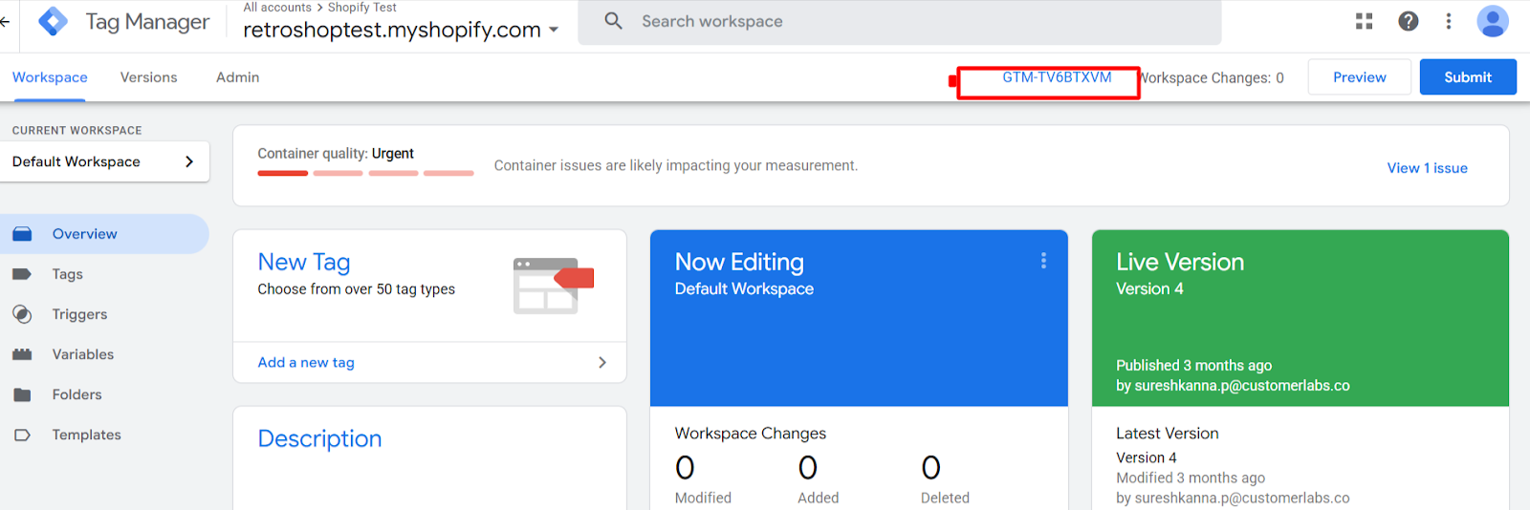Click the Folders sidebar icon
The image size is (1530, 510).
point(22,394)
